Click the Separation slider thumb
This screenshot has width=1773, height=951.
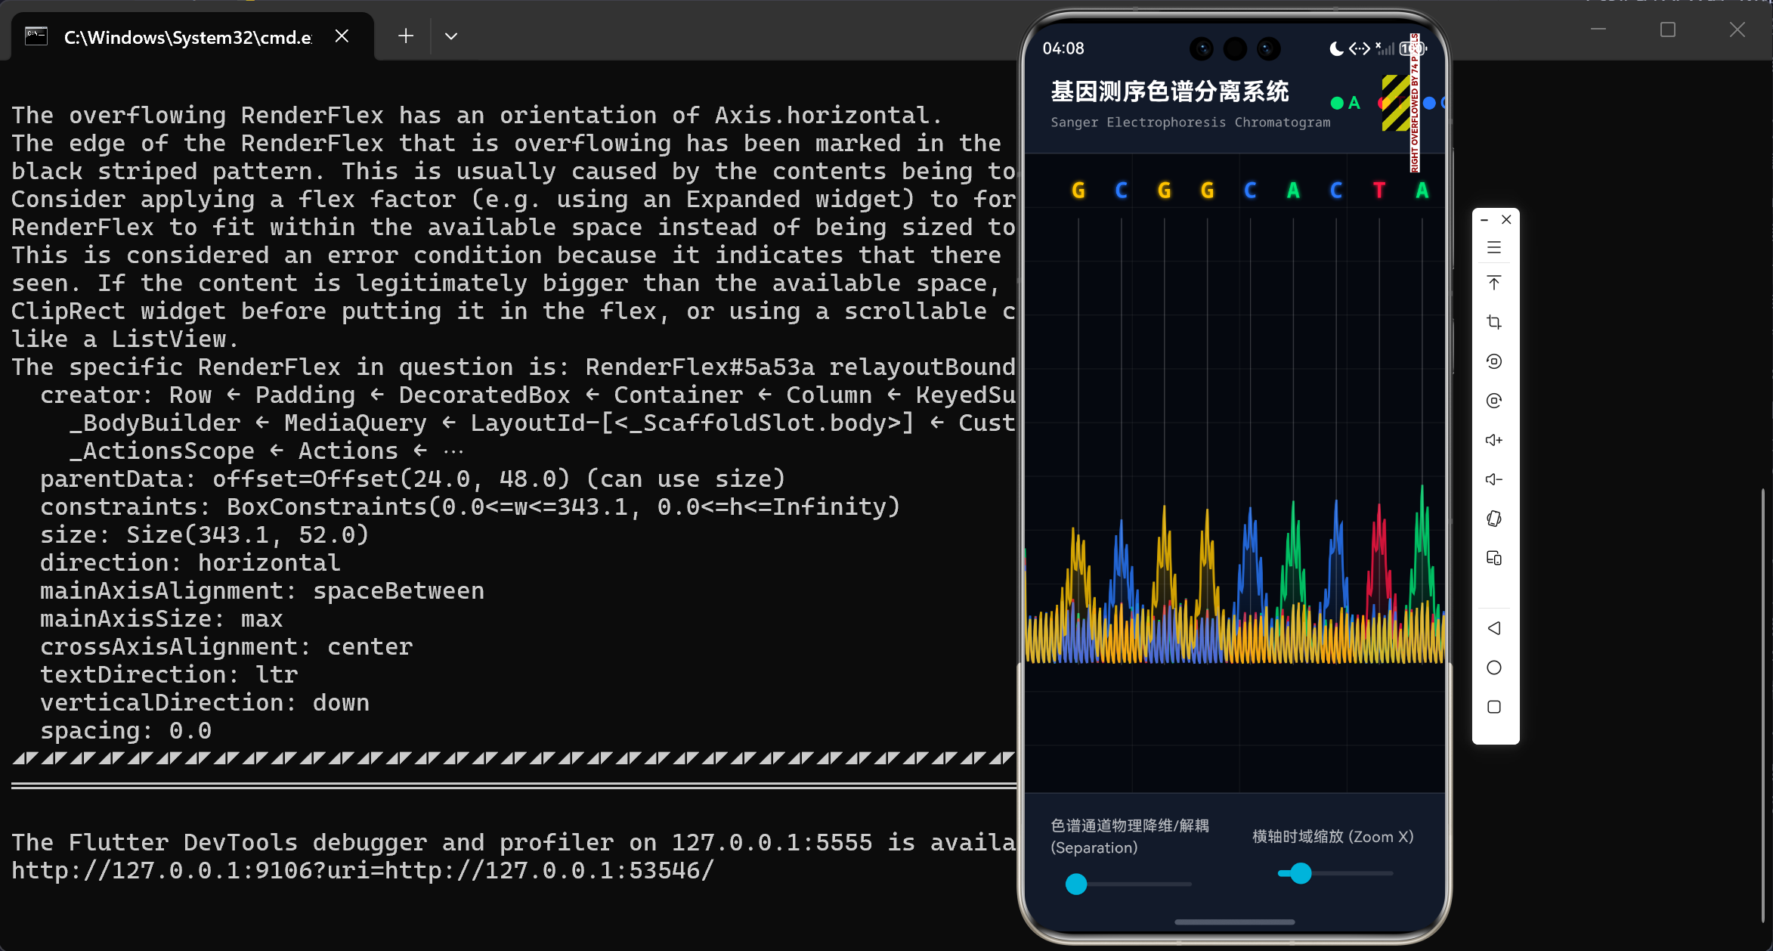pos(1076,884)
